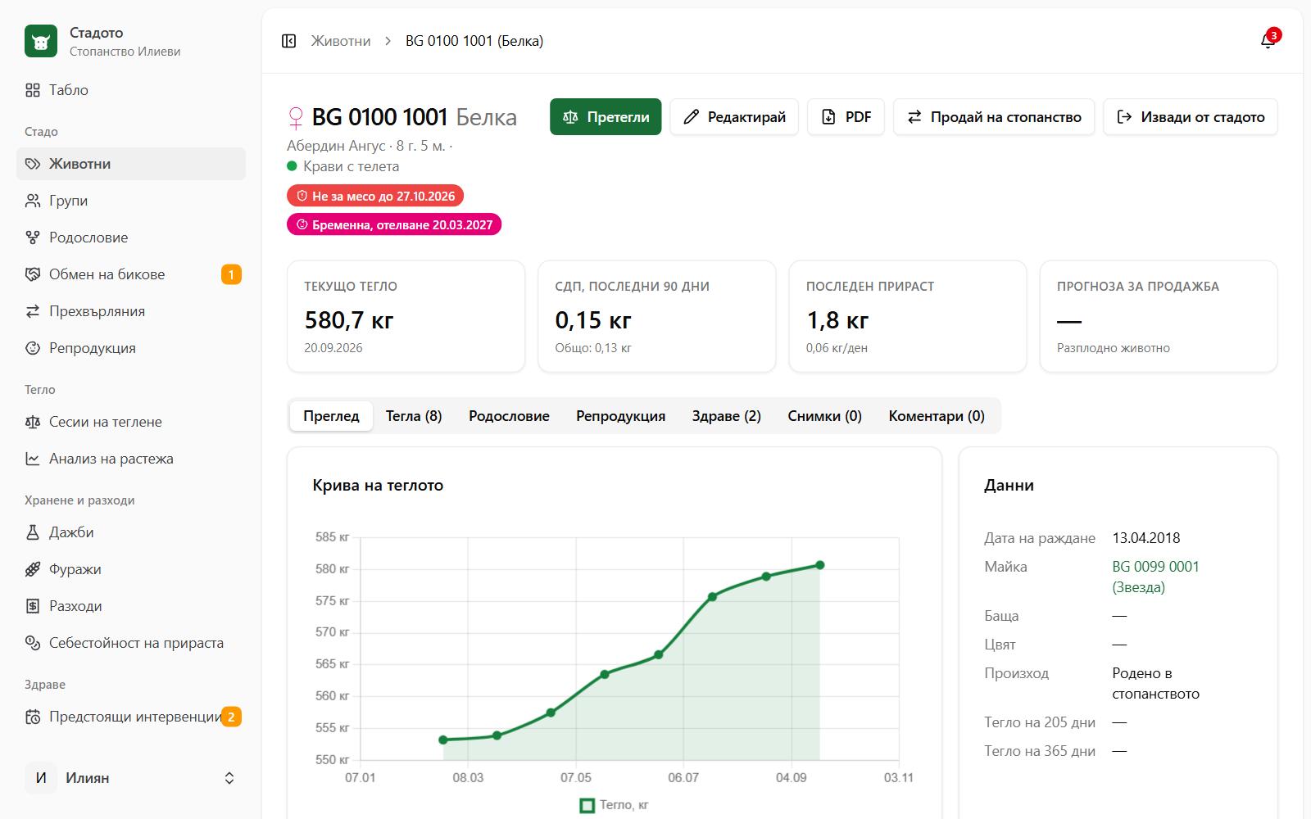Viewport: 1311px width, 819px height.
Task: Open Дажби in the sidebar
Action: [131, 532]
